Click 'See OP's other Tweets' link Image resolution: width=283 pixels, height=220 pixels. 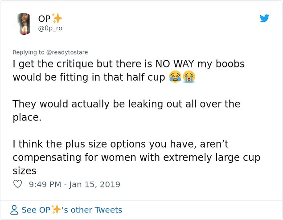pyautogui.click(x=72, y=210)
